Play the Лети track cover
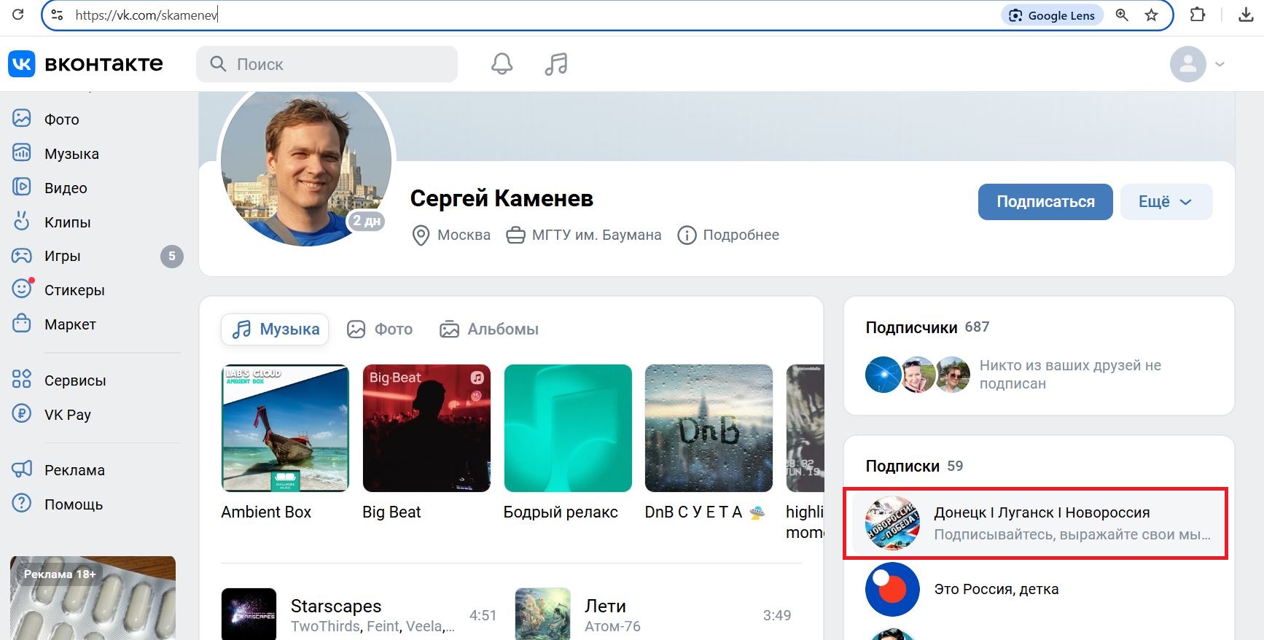 [542, 615]
